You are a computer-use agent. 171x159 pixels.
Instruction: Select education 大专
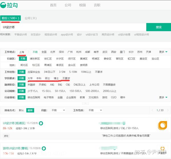[30, 78]
